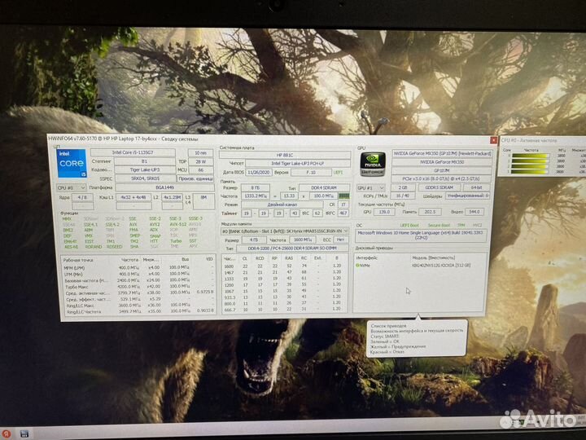Click the PCIe v3.0 x16 bus field
The image size is (586, 440).
coord(442,178)
